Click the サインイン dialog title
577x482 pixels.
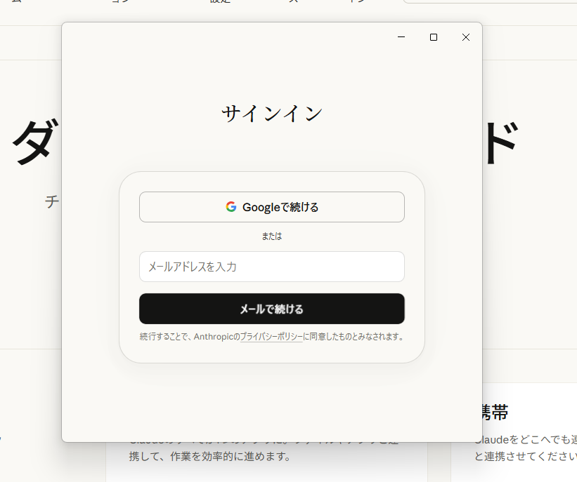tap(271, 112)
